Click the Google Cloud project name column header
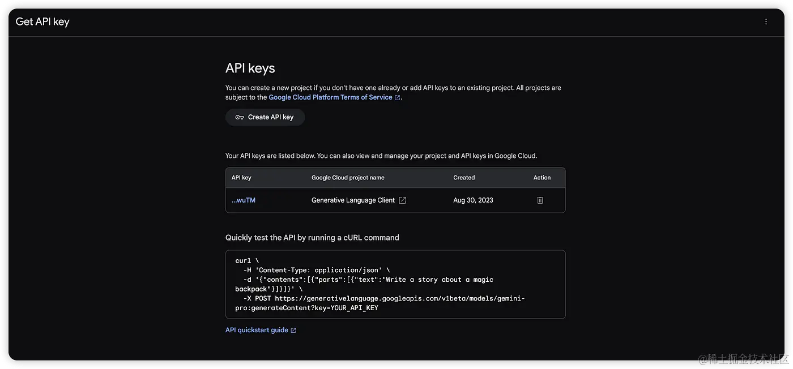 348,178
